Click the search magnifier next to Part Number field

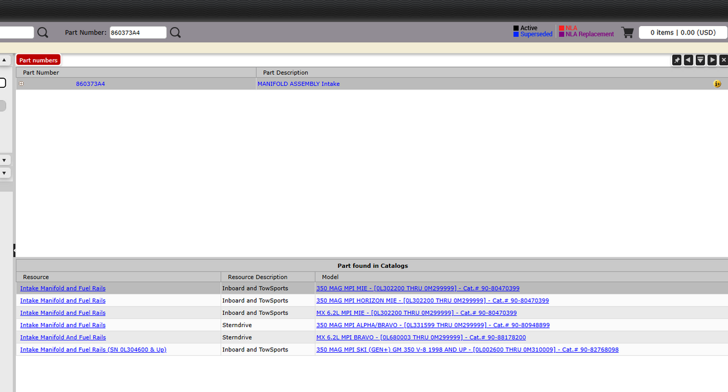coord(175,33)
